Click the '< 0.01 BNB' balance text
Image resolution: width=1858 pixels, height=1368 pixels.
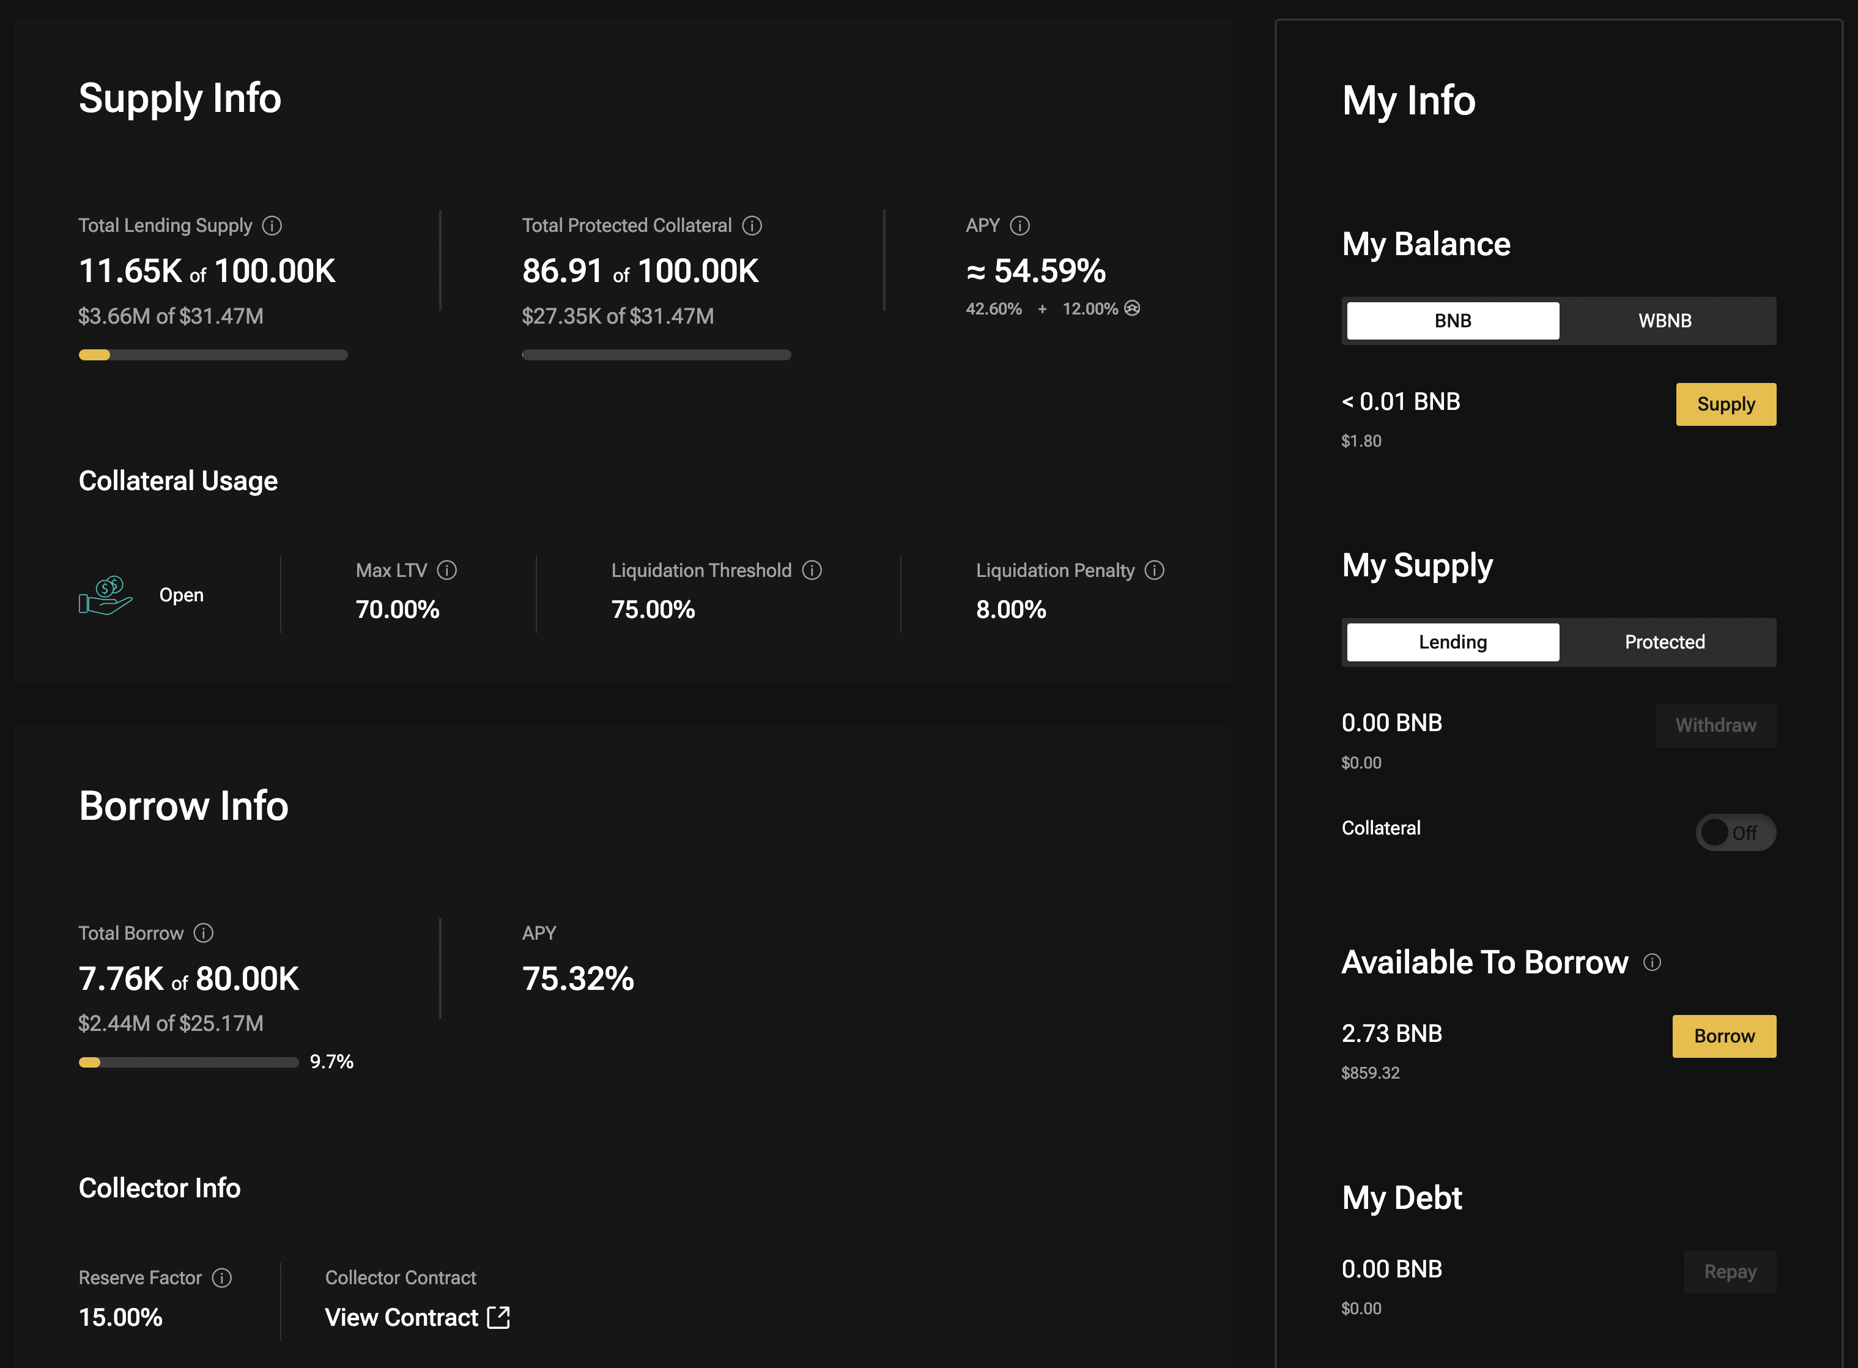pyautogui.click(x=1401, y=401)
